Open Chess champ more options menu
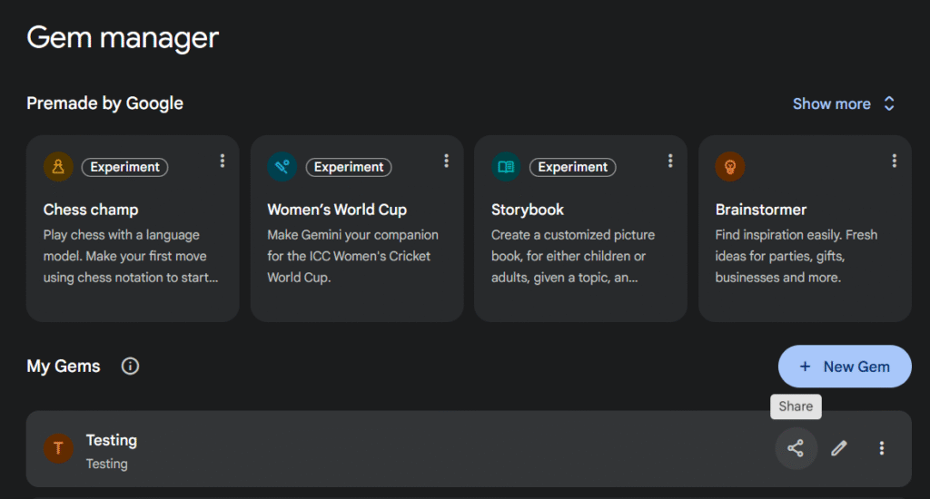Image resolution: width=930 pixels, height=499 pixels. (223, 161)
